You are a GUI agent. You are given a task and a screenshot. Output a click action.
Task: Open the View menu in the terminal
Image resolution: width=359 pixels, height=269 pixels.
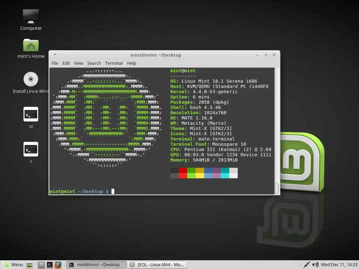click(x=79, y=63)
